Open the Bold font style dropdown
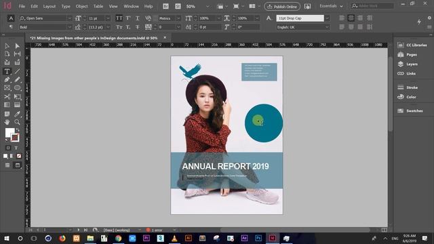434x244 pixels. pos(69,27)
